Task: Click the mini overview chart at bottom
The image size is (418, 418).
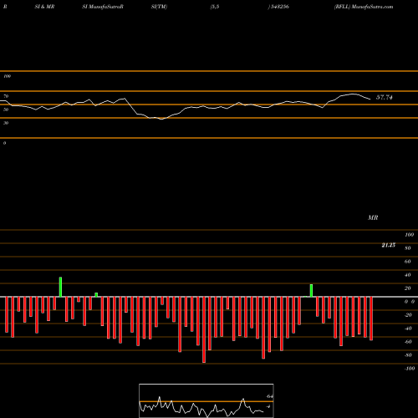Action: coord(206,400)
